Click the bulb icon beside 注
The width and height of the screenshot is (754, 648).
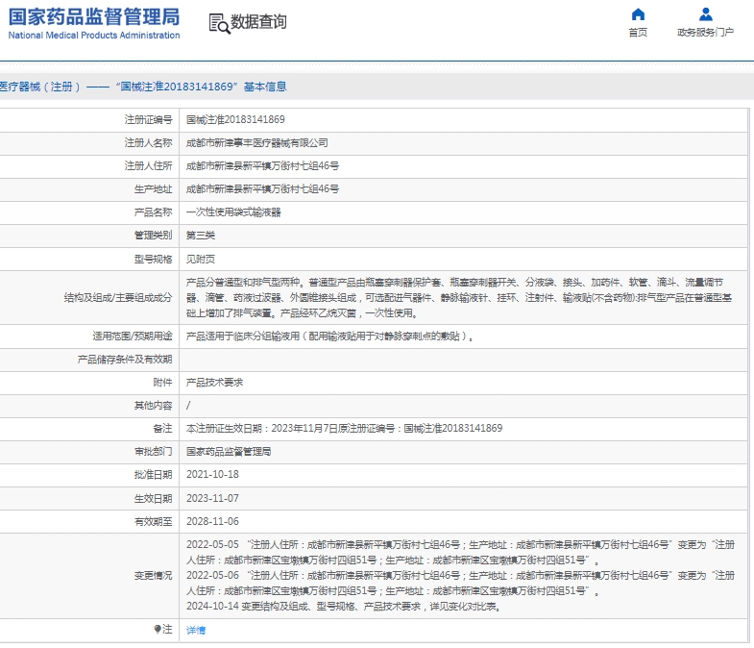(158, 629)
